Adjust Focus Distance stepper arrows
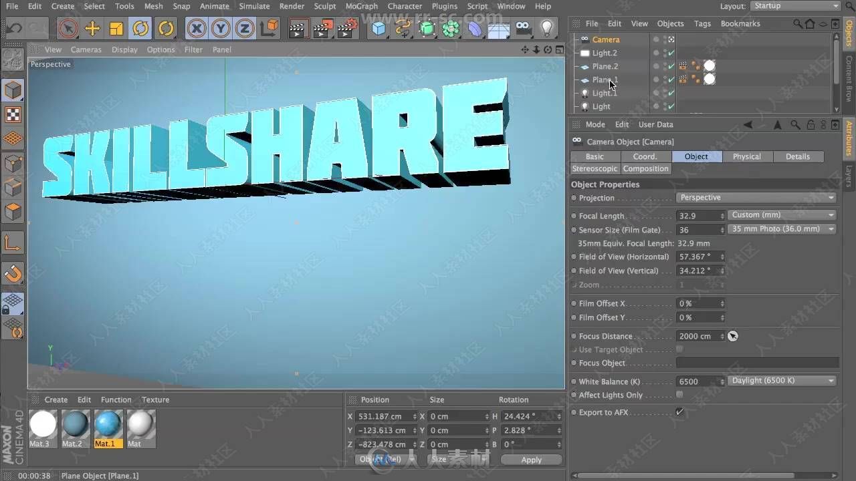 coord(722,336)
